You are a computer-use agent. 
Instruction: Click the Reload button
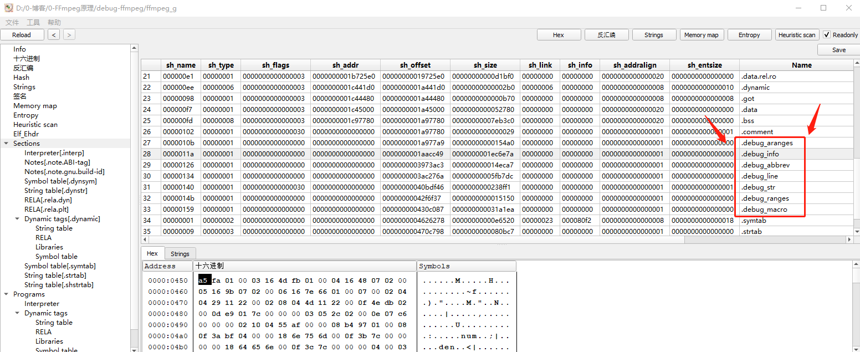(x=22, y=34)
